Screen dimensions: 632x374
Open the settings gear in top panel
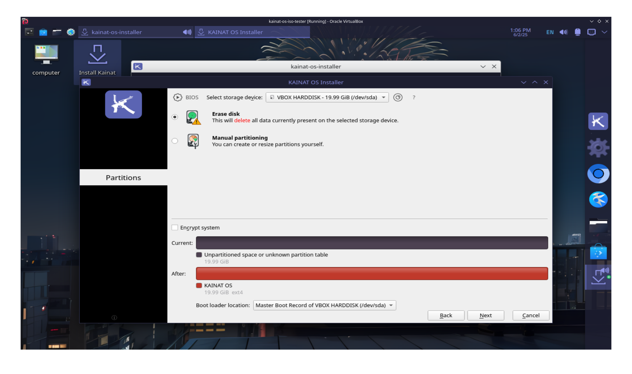(71, 32)
